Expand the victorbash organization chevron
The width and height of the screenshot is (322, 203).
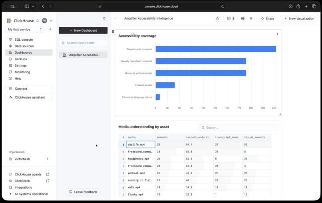(48, 159)
